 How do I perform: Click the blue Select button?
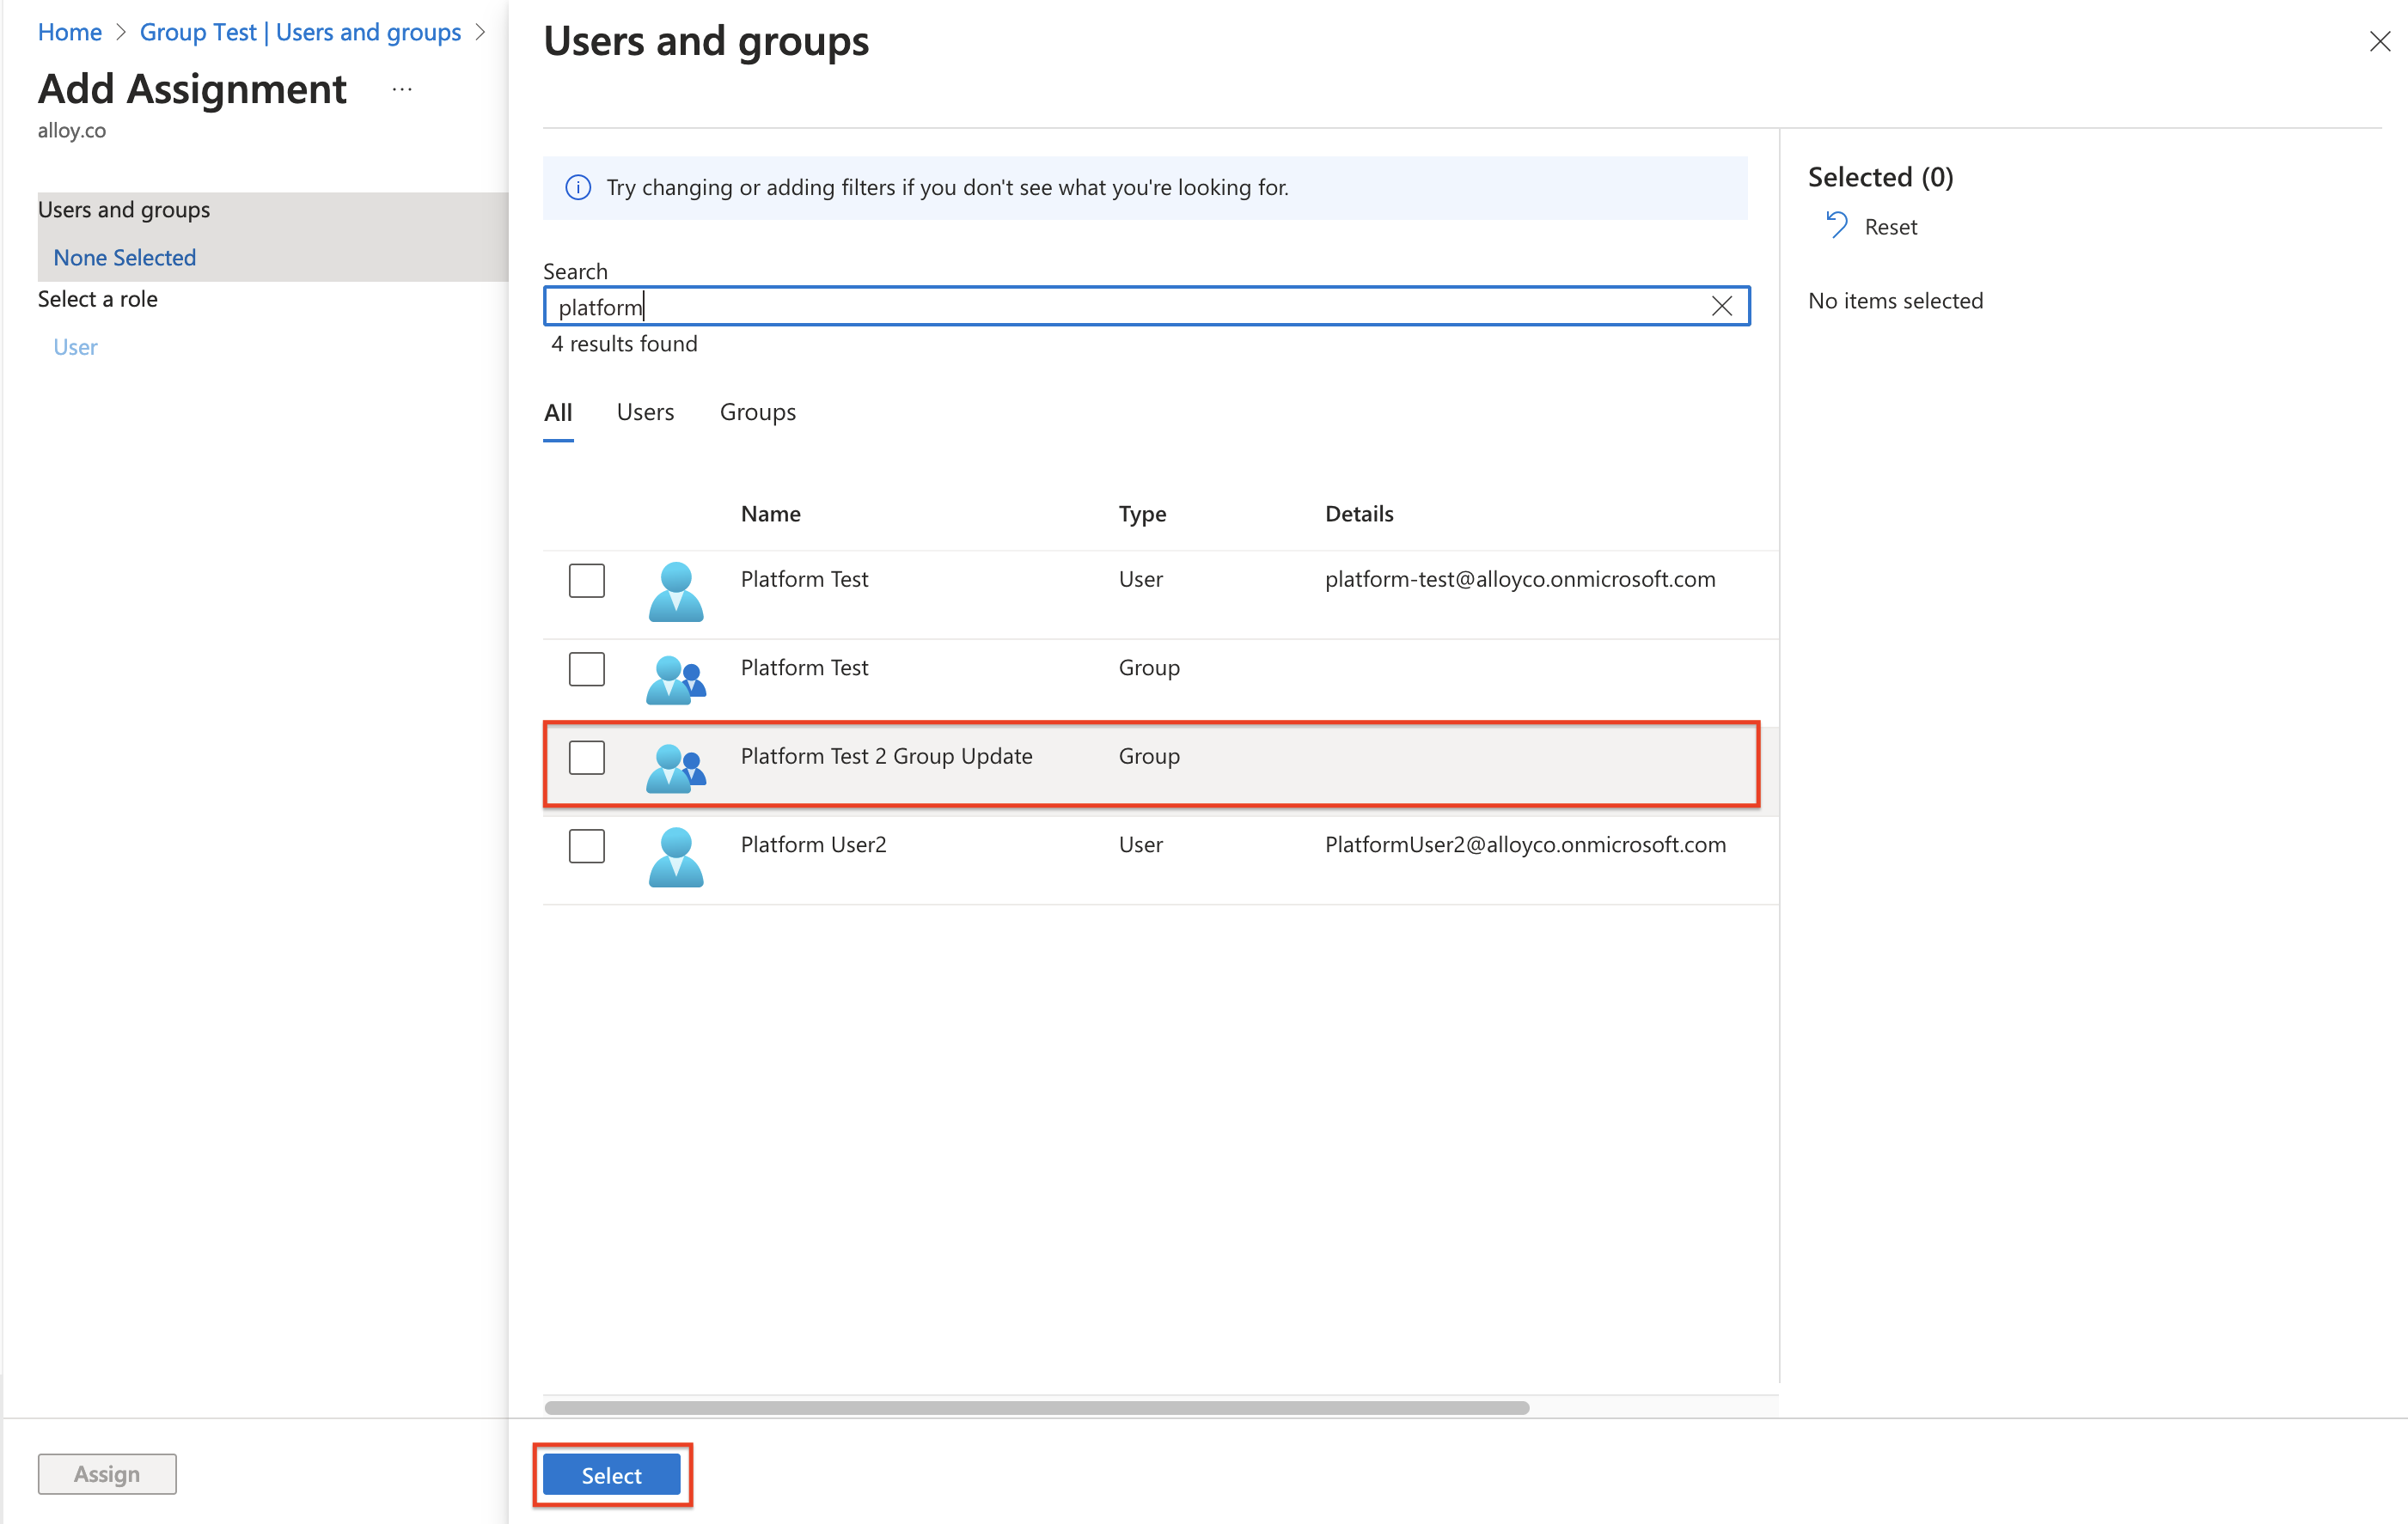(611, 1475)
